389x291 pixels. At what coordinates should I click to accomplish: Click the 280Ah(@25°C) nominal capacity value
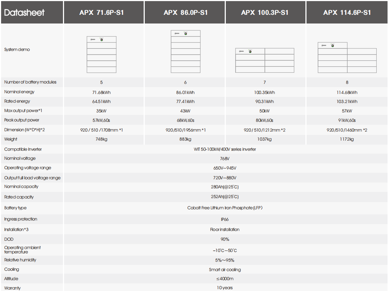click(225, 187)
